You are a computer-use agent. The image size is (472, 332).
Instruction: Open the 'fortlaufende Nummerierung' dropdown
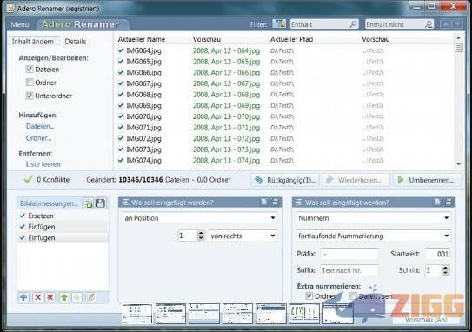pyautogui.click(x=373, y=236)
